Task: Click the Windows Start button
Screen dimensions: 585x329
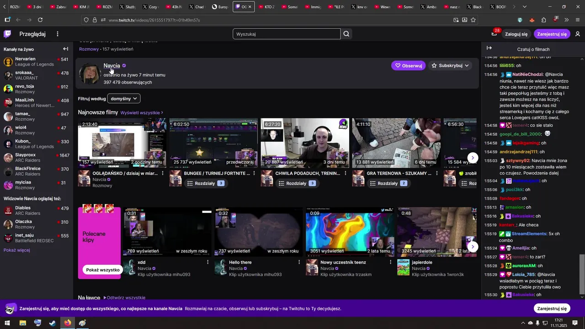Action: tap(7, 323)
